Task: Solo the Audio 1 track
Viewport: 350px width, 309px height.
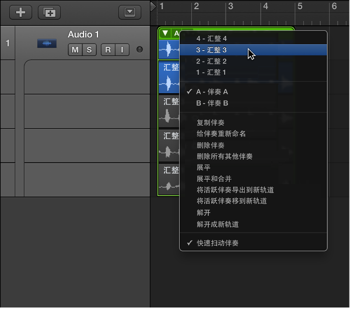Action: tap(89, 50)
